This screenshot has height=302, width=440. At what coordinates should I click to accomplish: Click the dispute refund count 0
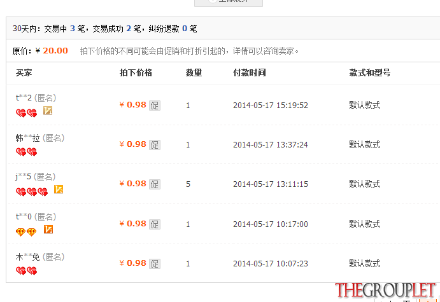185,29
